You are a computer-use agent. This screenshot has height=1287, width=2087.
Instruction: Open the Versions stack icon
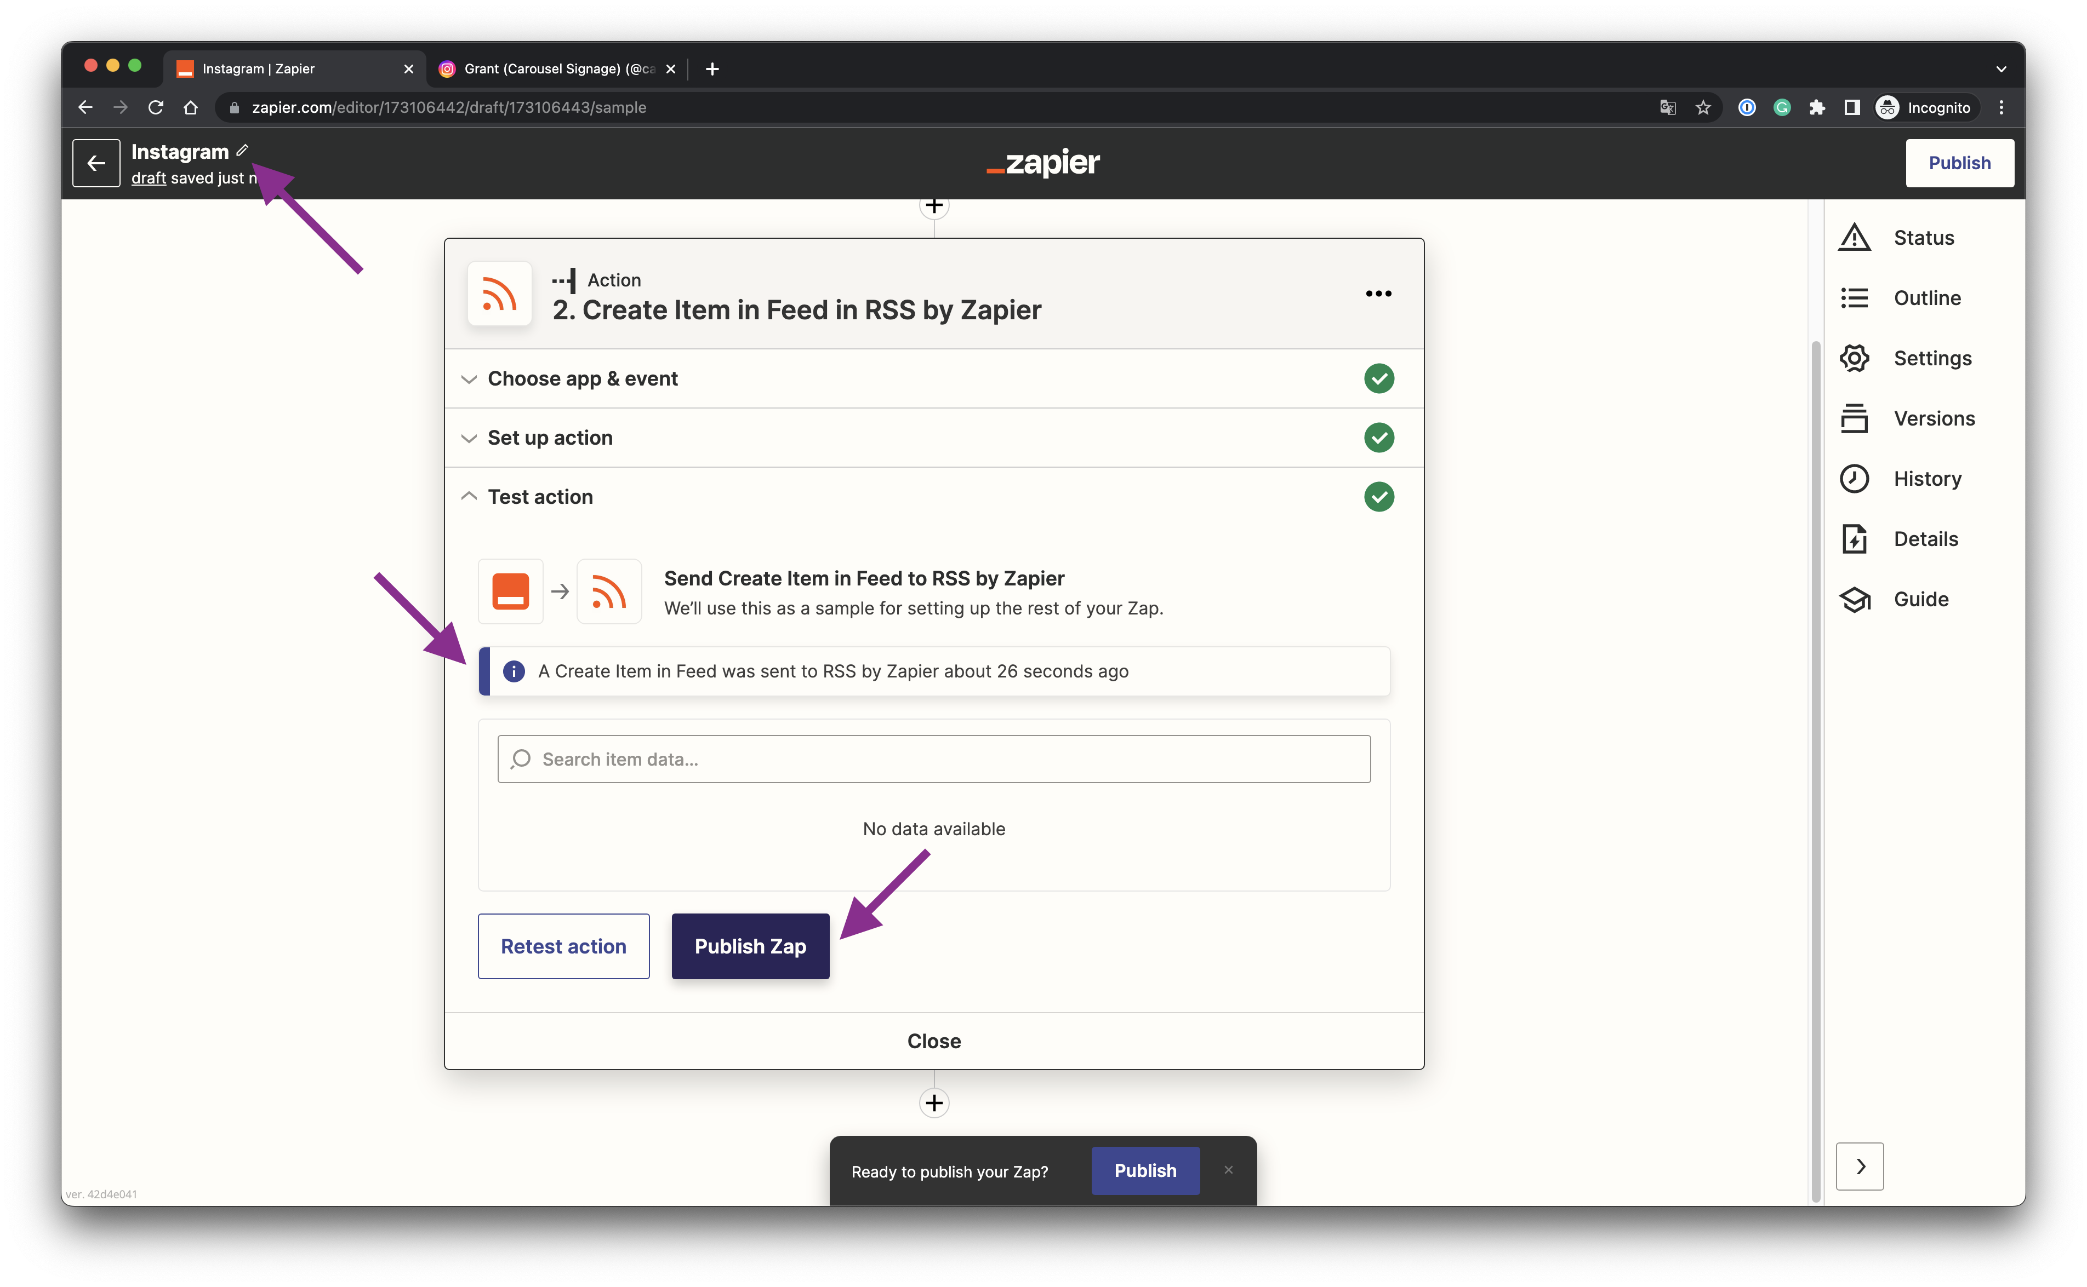click(x=1854, y=419)
